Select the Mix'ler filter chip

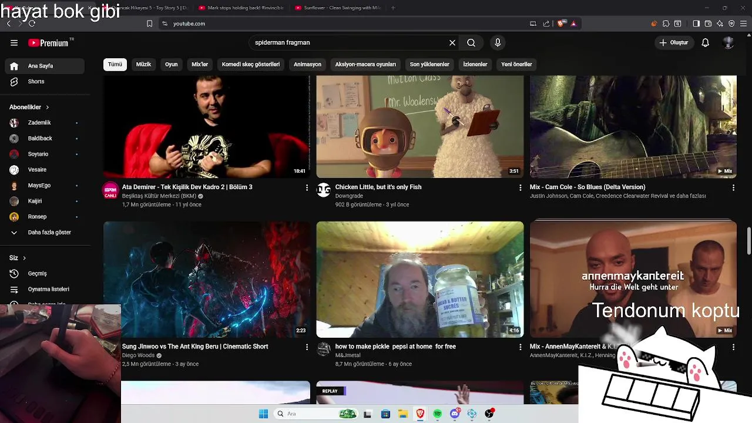(200, 65)
